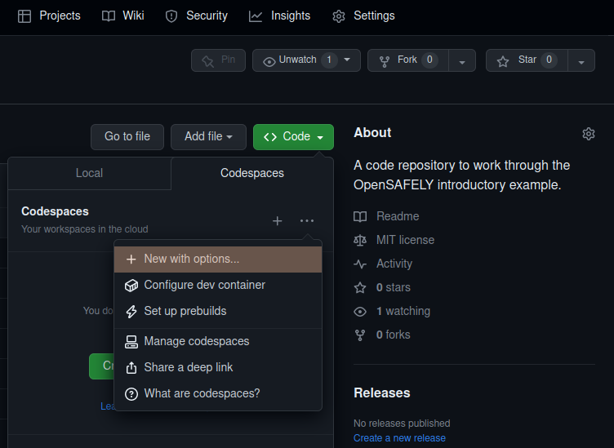Image resolution: width=614 pixels, height=448 pixels.
Task: View the 0 forks link
Action: coord(394,335)
